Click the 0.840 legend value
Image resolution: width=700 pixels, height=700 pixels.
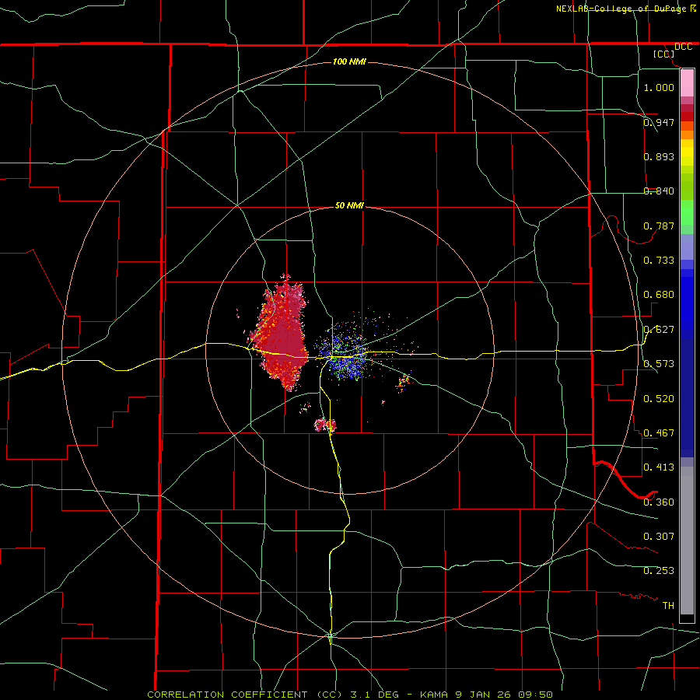click(659, 191)
